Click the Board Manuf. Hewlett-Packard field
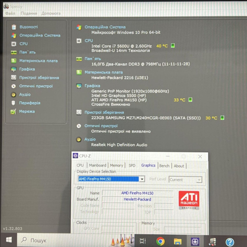This screenshot has width=247, height=247. click(x=137, y=199)
